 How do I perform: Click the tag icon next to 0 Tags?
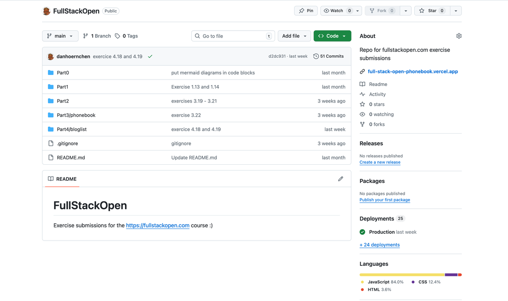(x=116, y=36)
